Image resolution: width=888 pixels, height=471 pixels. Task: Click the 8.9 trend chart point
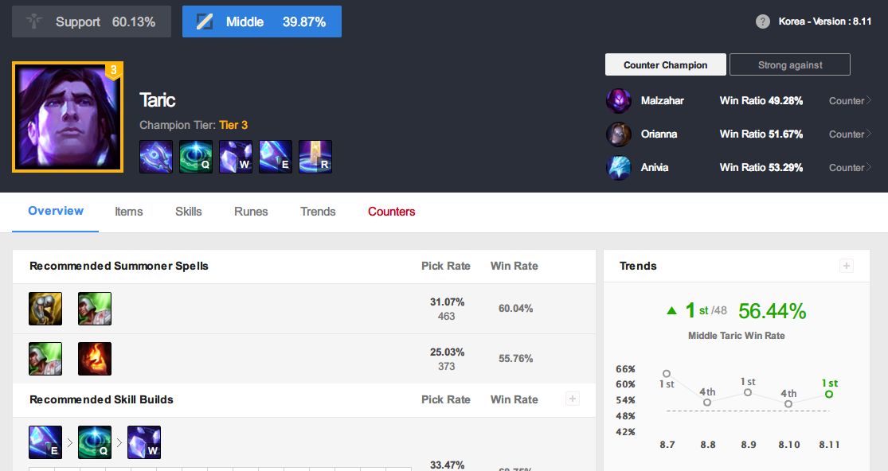[748, 392]
